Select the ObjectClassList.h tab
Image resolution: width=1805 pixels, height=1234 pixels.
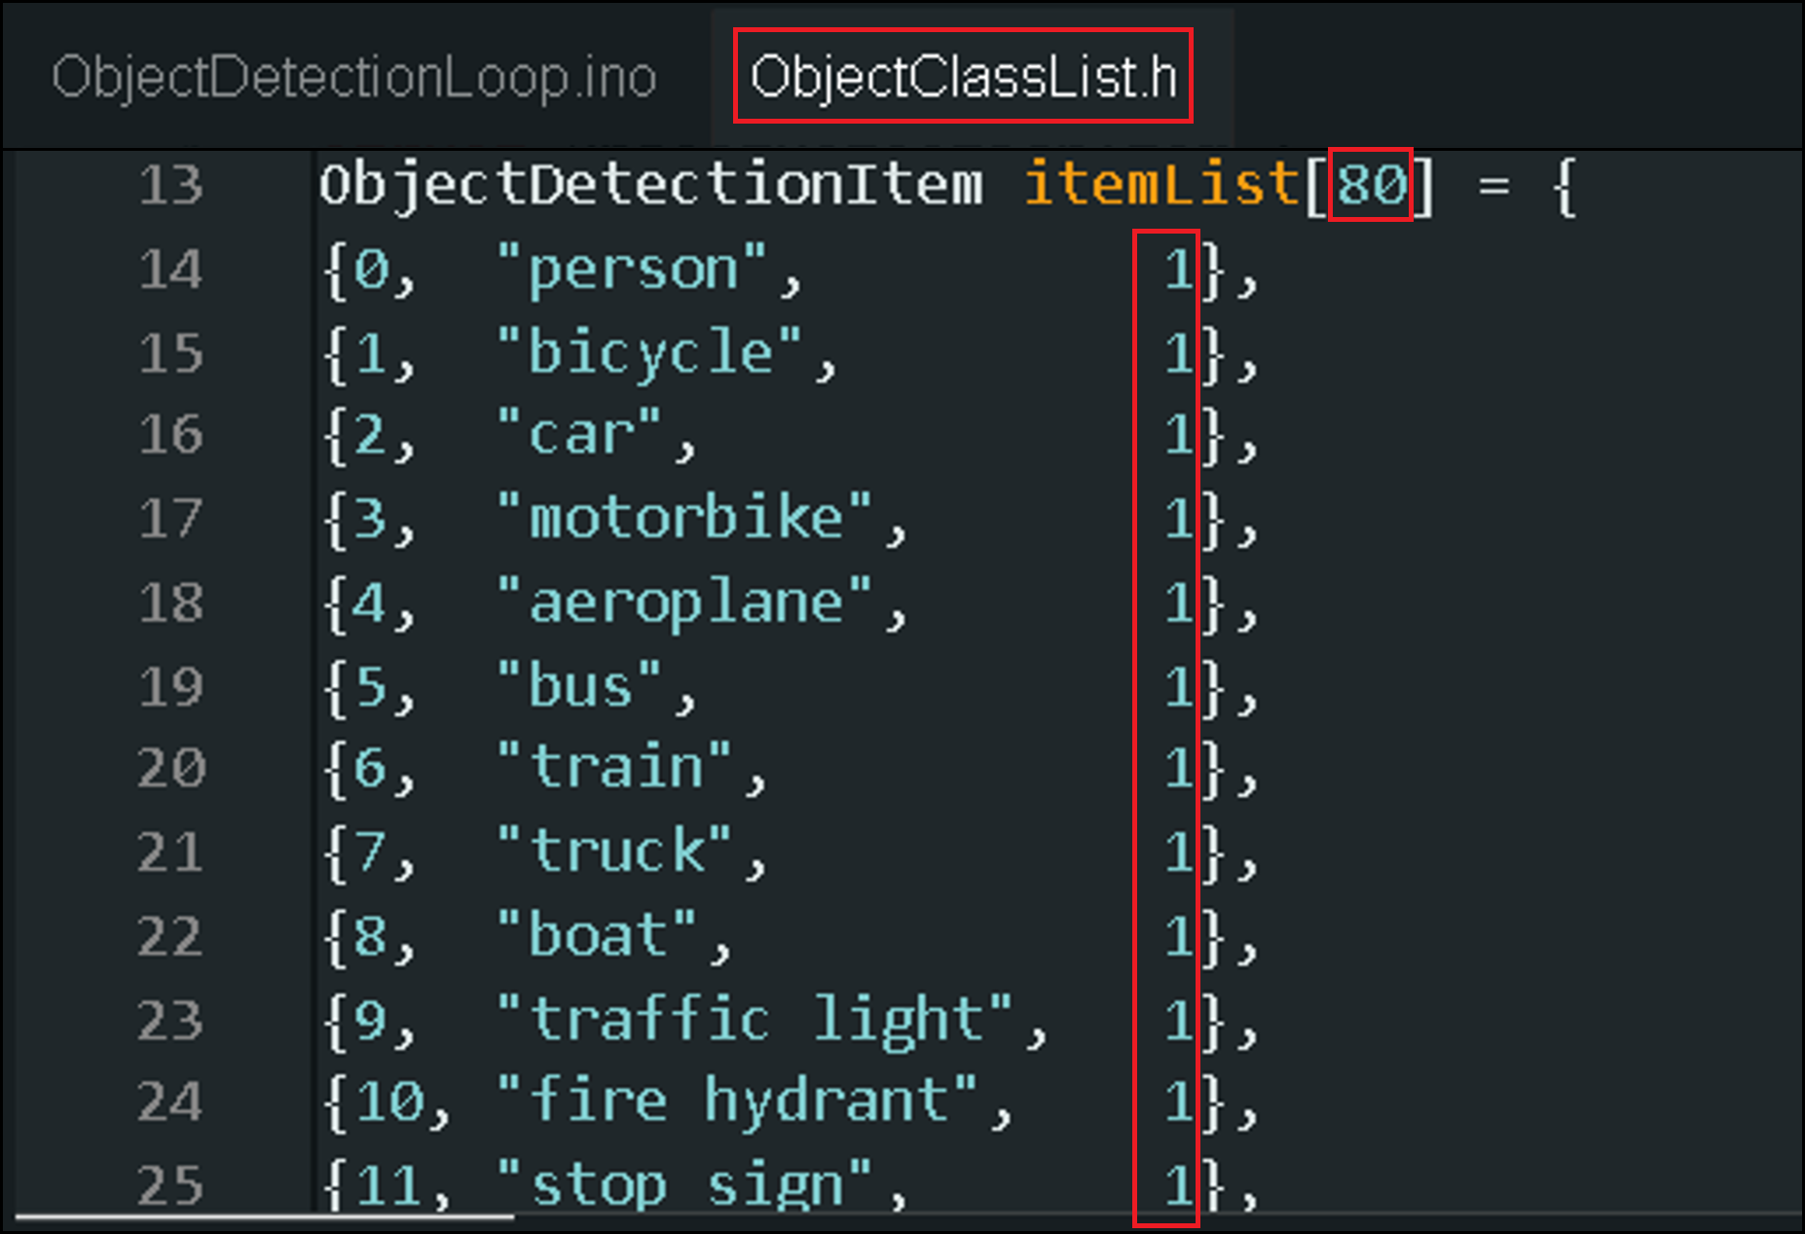963,78
